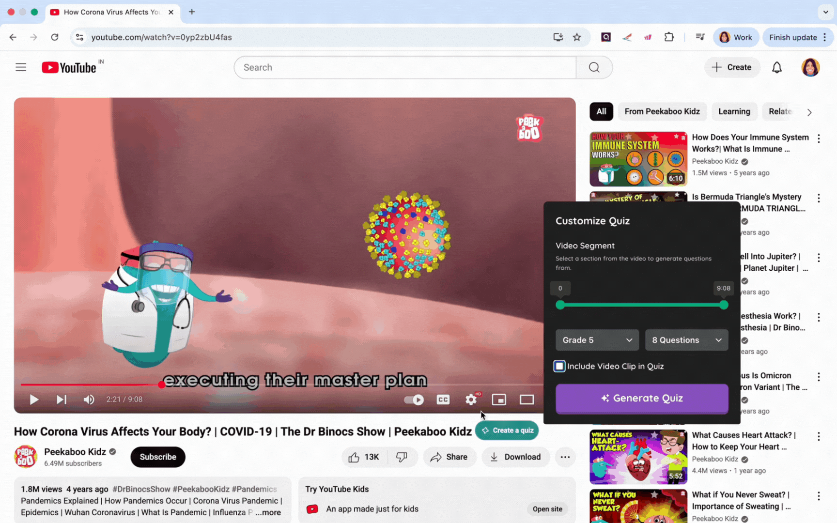
Task: Select the Learning filter chip
Action: pos(734,111)
